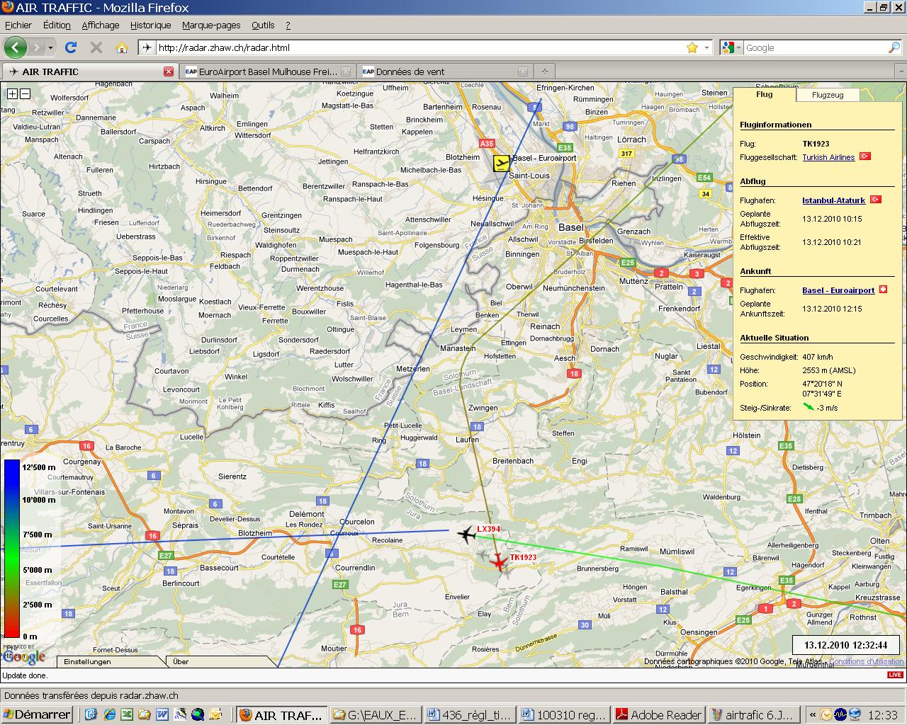This screenshot has width=907, height=725.
Task: Go to the Firefox home page
Action: point(122,47)
